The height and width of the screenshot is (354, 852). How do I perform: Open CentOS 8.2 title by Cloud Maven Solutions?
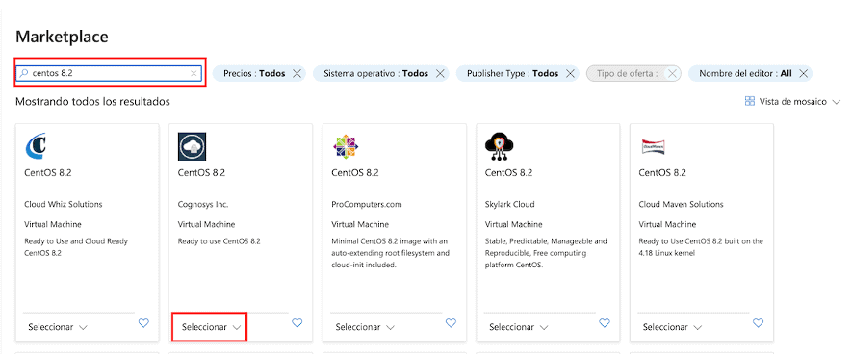pyautogui.click(x=662, y=173)
